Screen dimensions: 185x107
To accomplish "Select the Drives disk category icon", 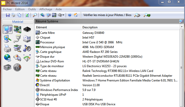I will pos(27,39).
